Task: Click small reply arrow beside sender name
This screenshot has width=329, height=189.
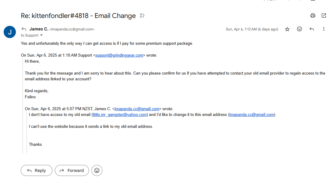Action: point(24,29)
